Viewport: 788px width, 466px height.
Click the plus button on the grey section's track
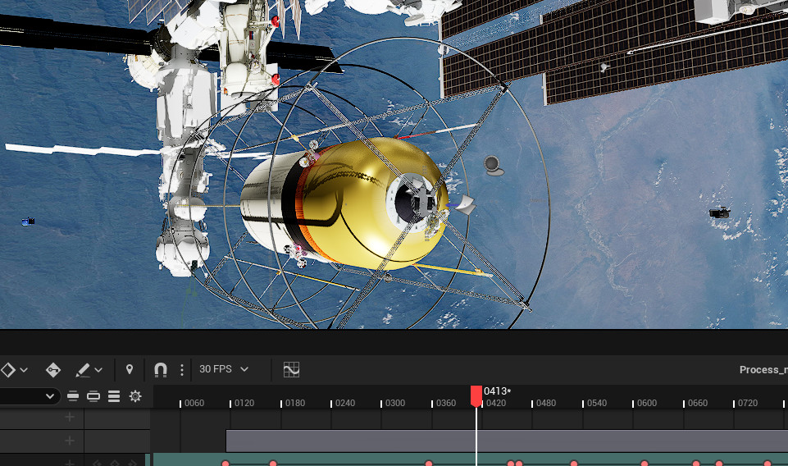[70, 441]
